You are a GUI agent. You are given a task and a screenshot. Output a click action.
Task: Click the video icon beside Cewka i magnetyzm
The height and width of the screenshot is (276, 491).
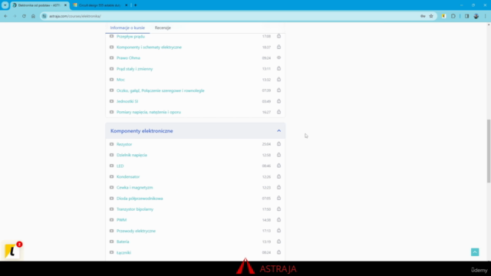click(x=111, y=187)
